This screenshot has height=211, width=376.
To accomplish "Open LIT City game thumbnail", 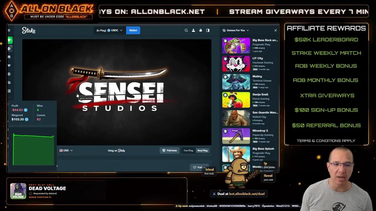I will [x=236, y=64].
